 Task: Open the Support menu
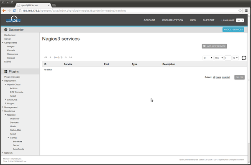[209, 20]
